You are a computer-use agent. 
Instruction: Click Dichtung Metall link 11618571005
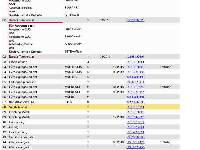click(135, 112)
